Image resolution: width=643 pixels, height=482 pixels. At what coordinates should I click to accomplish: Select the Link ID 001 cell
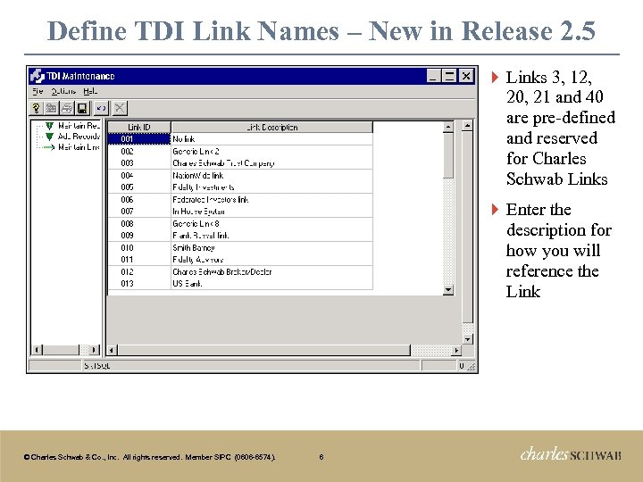coord(139,139)
